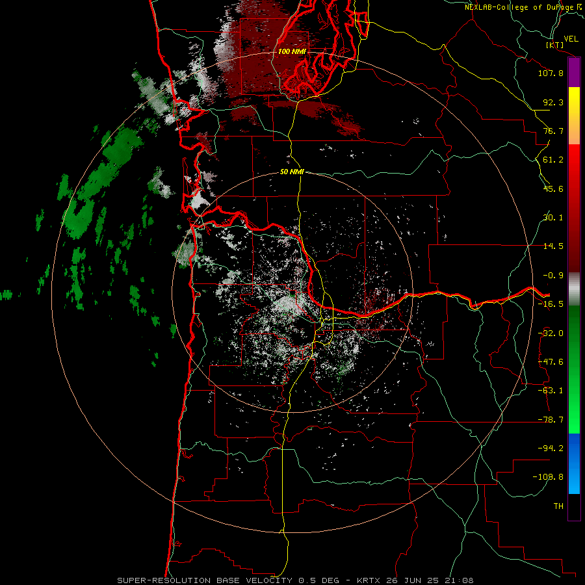Click the TH label on the legend
Screen dimensions: 585x585
[x=558, y=506]
